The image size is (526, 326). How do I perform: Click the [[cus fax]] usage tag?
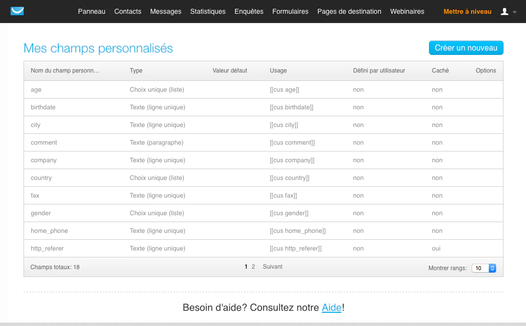(284, 196)
